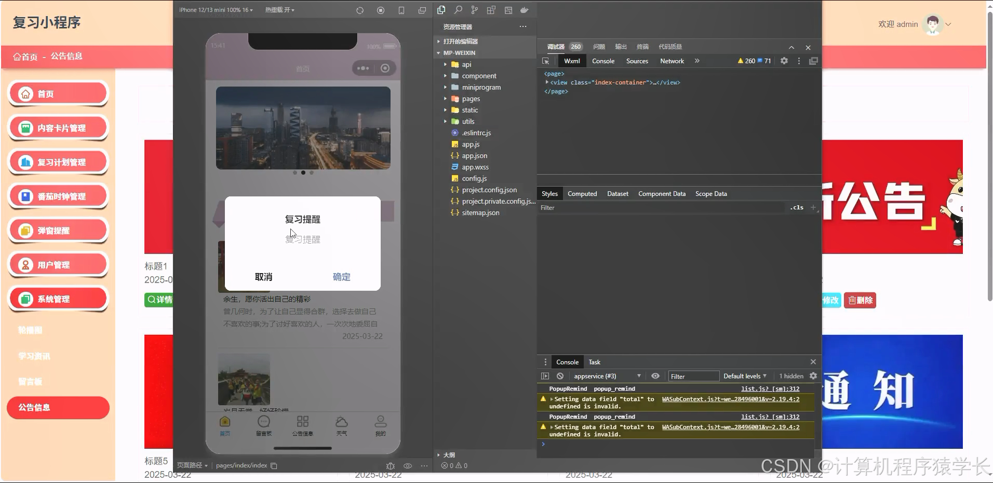This screenshot has width=993, height=483.
Task: Click the stop icon in simulator toolbar
Action: coord(381,10)
